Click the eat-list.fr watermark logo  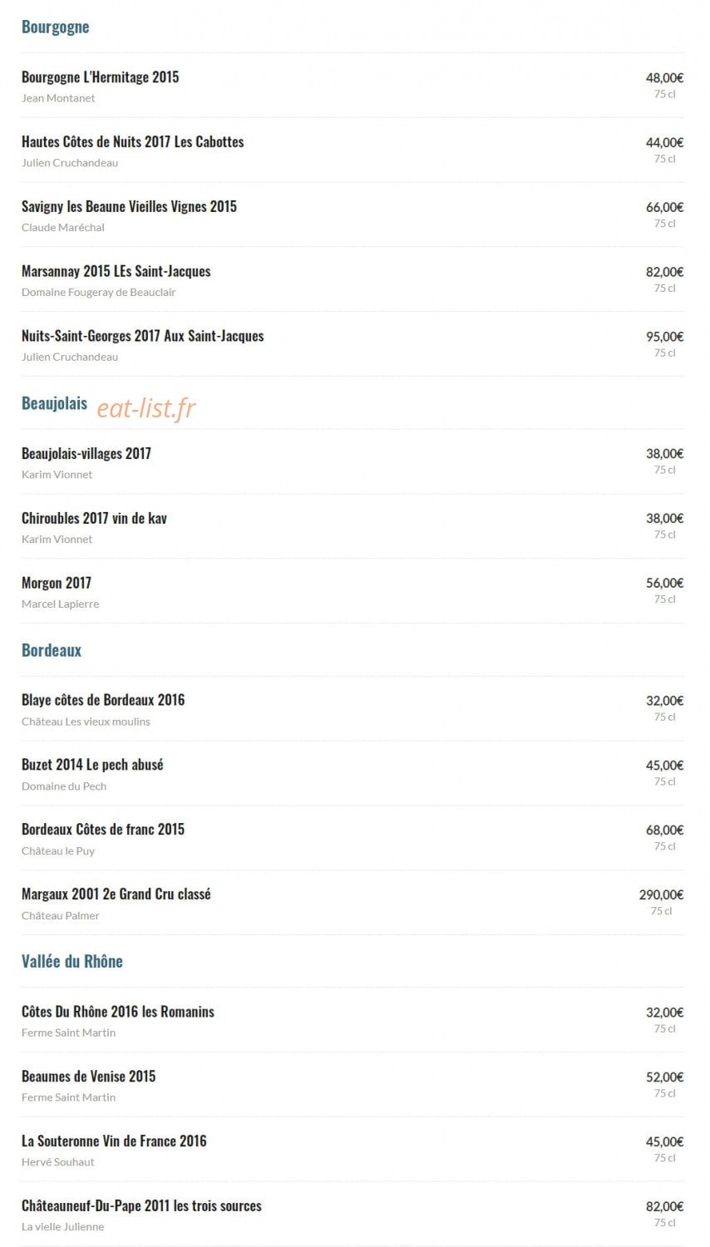pyautogui.click(x=146, y=408)
